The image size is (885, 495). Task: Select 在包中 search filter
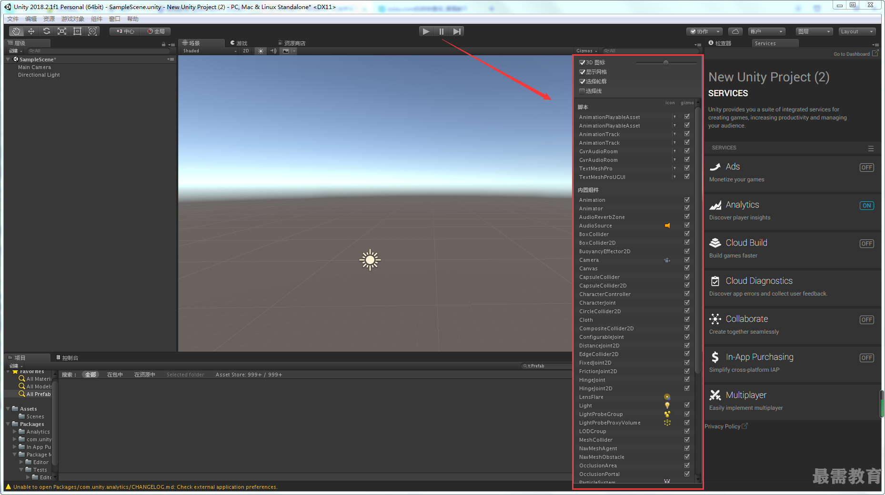coord(115,375)
